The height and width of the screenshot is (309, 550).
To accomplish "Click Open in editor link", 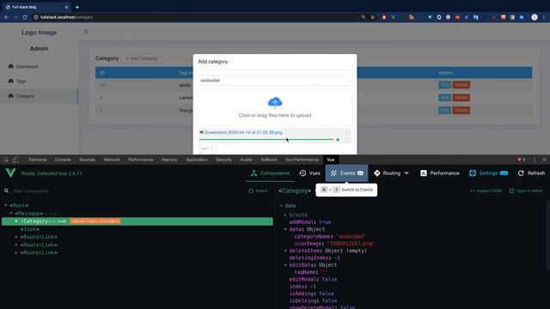I will click(x=526, y=191).
